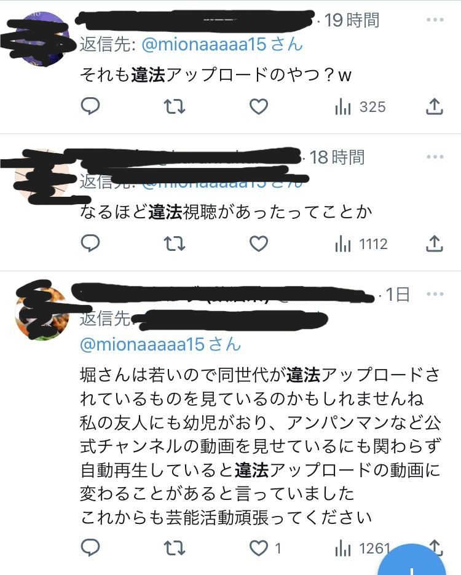The image size is (461, 575).
Task: Open more options on 19時間 tweet
Action: tap(435, 20)
